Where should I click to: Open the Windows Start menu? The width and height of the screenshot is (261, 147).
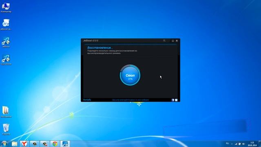click(4, 144)
